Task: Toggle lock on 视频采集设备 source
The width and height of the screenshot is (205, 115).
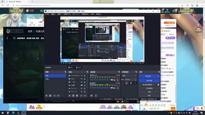Action: [x=85, y=76]
